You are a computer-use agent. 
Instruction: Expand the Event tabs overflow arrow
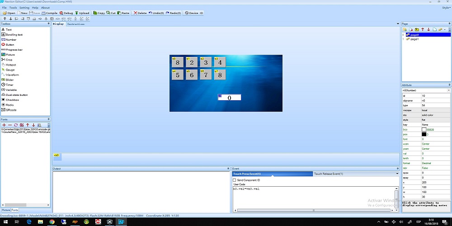(x=397, y=174)
